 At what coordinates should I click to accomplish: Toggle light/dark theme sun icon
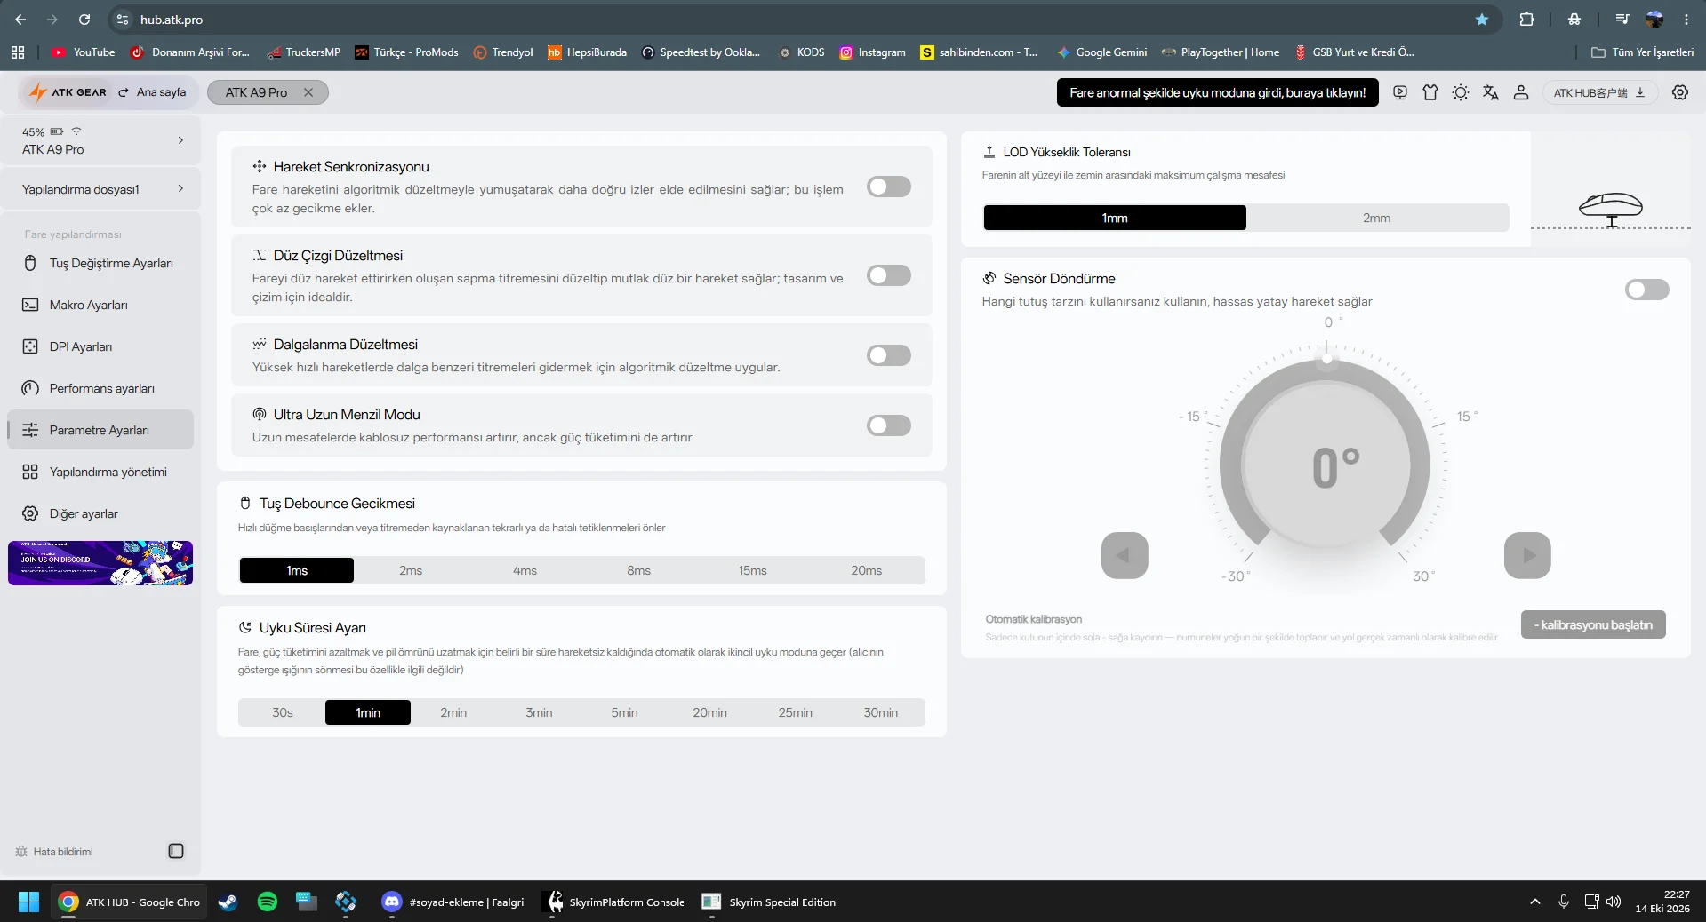coord(1461,92)
